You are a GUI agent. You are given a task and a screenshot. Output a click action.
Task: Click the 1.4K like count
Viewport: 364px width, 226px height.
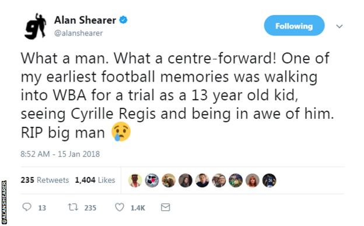click(x=138, y=208)
